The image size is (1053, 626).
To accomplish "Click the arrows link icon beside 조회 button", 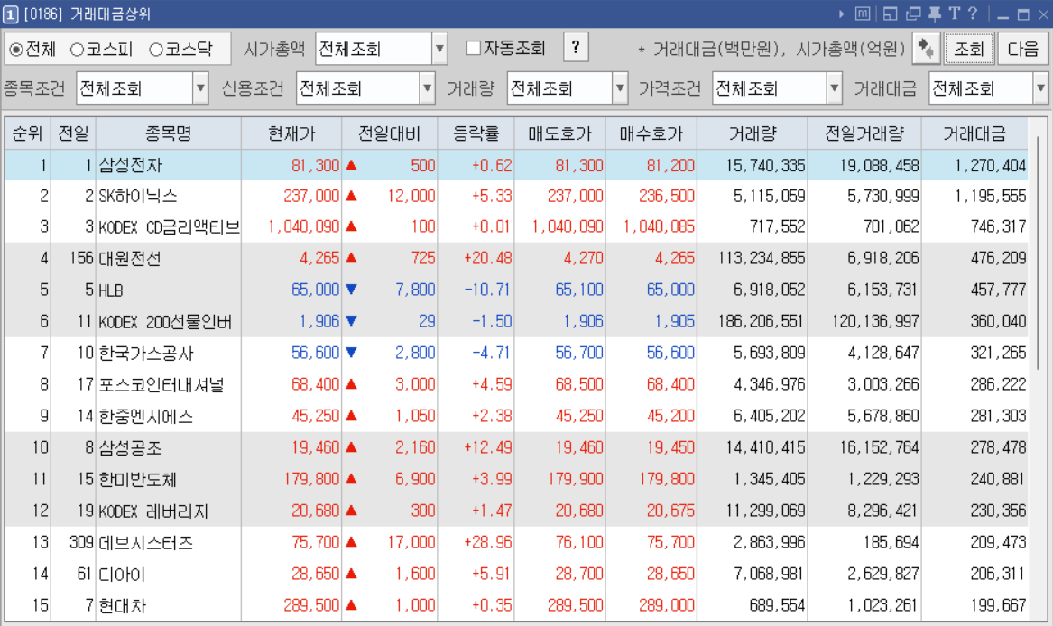I will 926,49.
